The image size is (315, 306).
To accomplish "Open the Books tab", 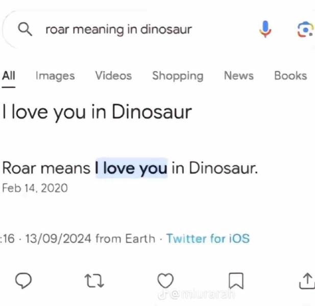I will point(290,76).
